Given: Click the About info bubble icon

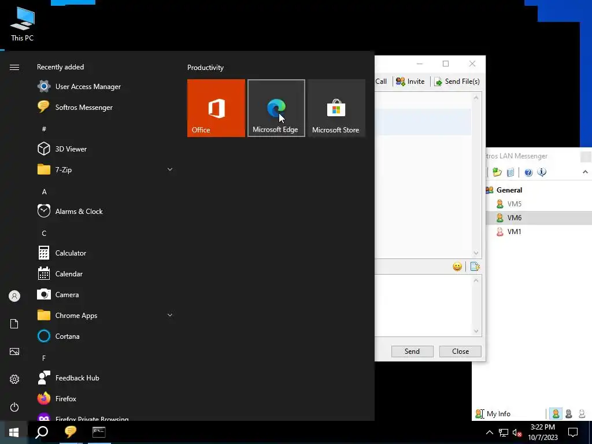Looking at the screenshot, I should (542, 172).
